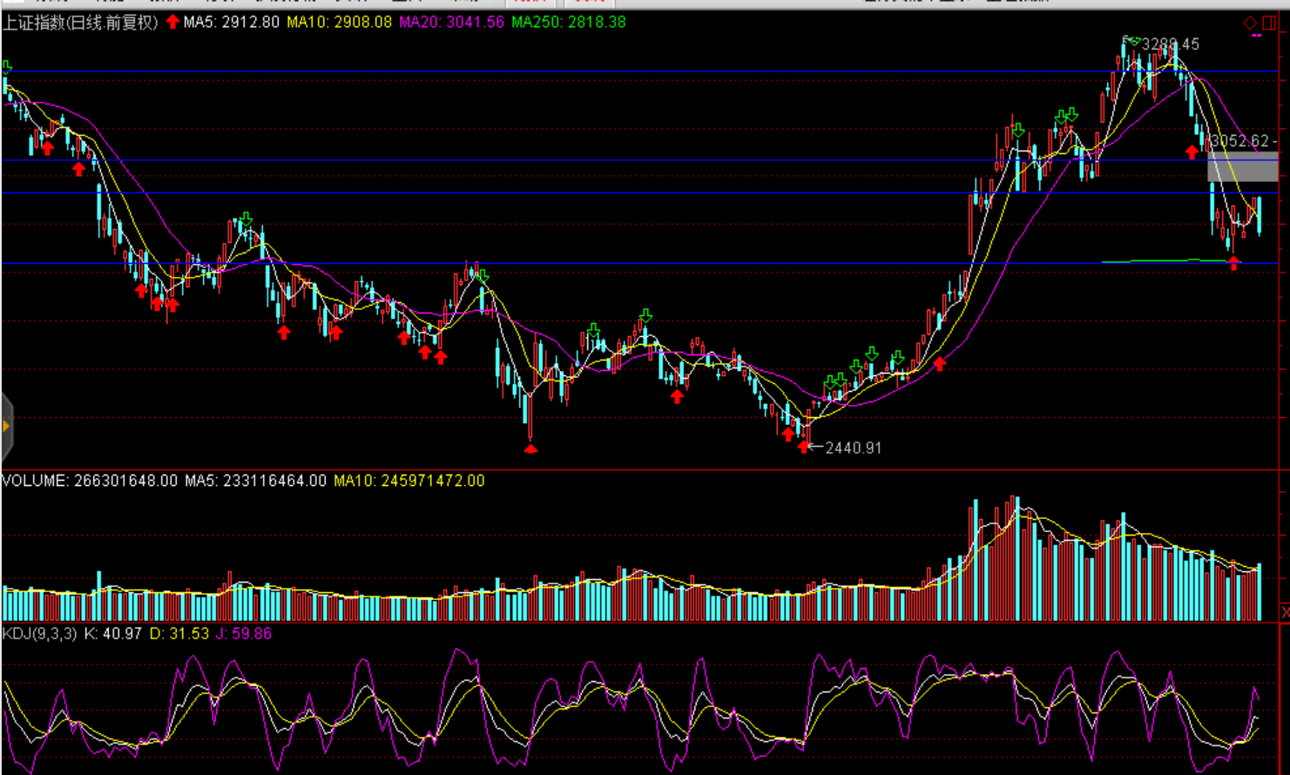Select the VOLUME indicator label
The image size is (1290, 775).
[x=35, y=481]
